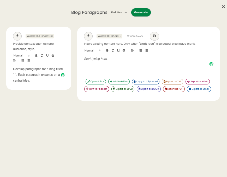This screenshot has height=177, width=227.
Task: Click the 'Words: 0 | Chars: 0' counter
Action: [109, 36]
